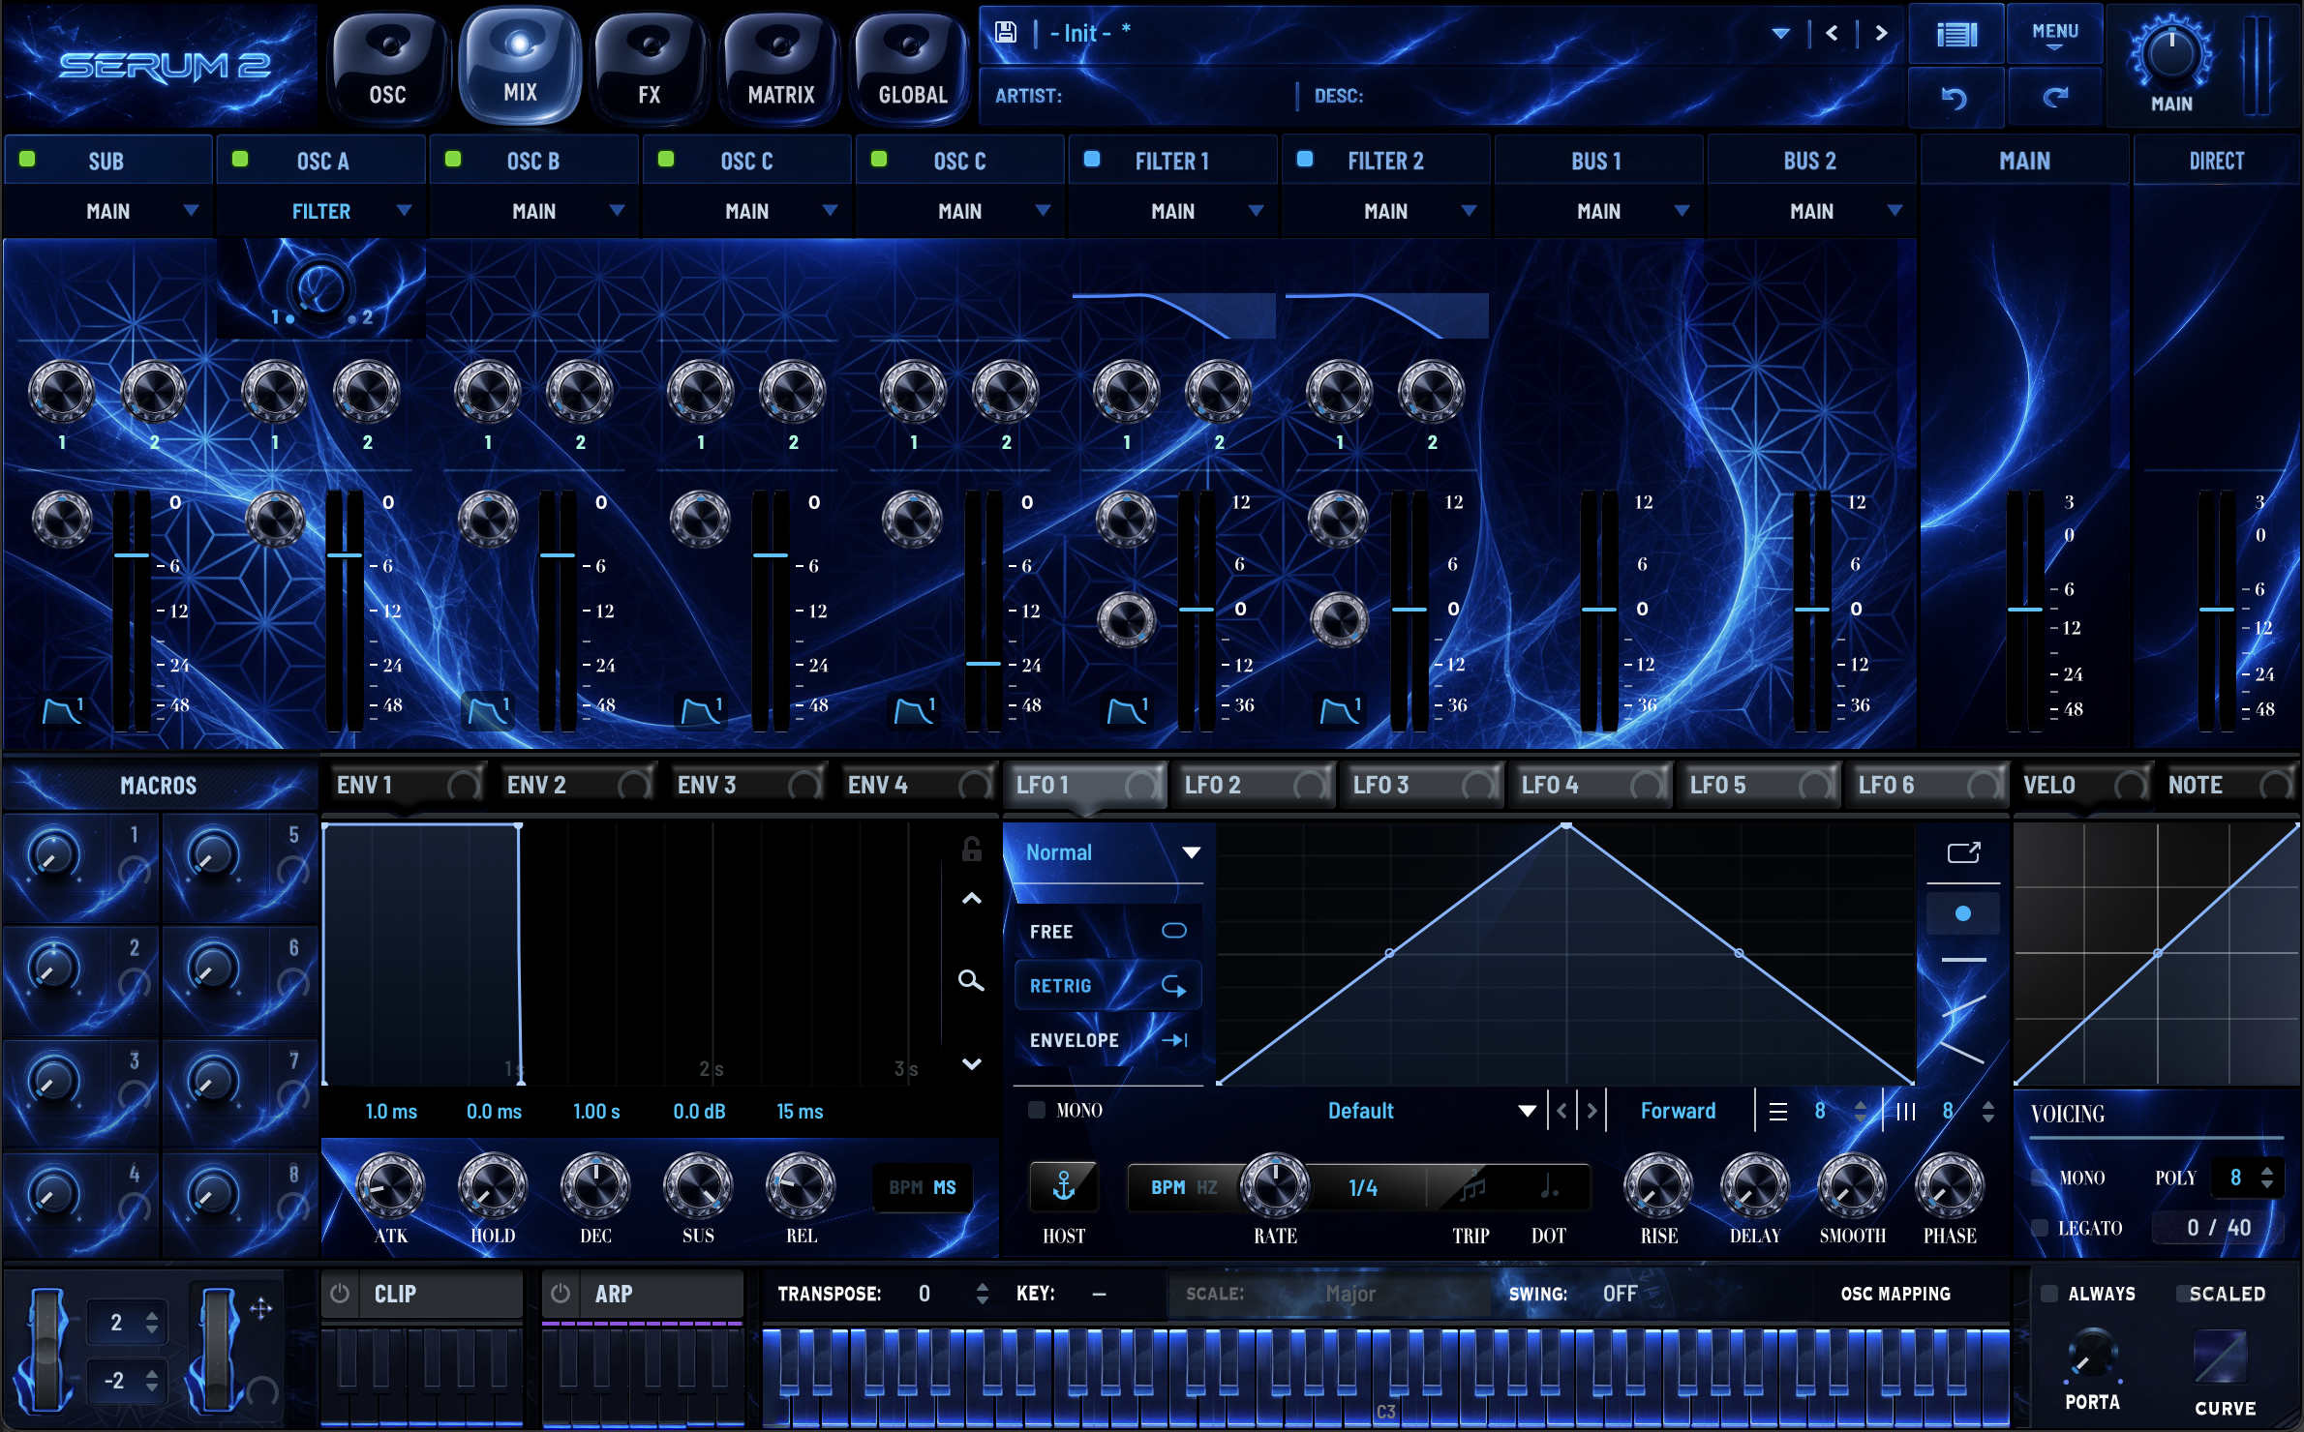Enable the ALWAYS portamento checkbox
The image size is (2304, 1432).
point(2049,1294)
